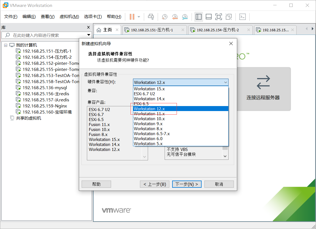Pick Workstation 10.x from the dropdown list
Viewport: 316px width, 229px height.
pyautogui.click(x=181, y=119)
